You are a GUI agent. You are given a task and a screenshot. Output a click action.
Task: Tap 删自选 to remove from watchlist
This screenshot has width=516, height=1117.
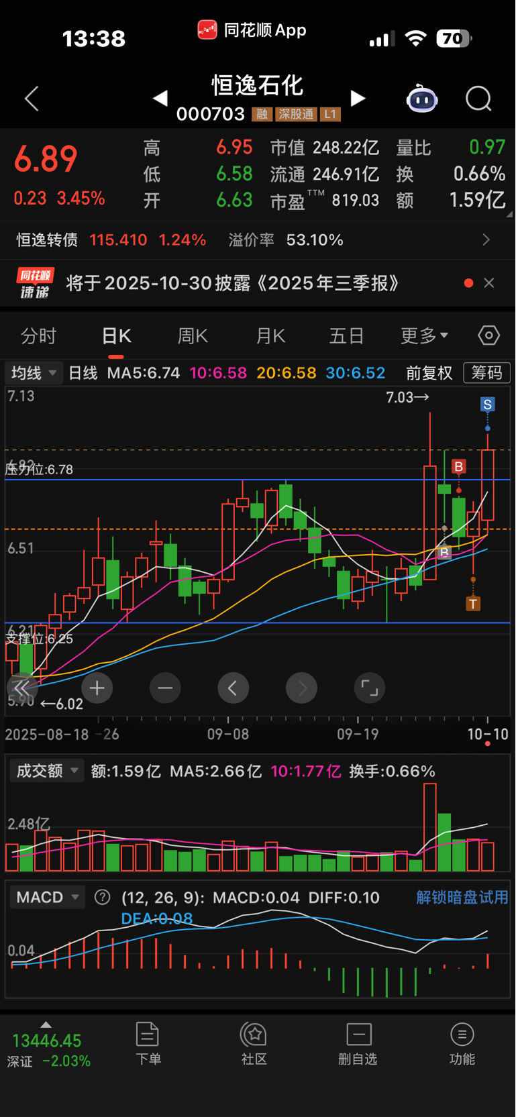(358, 1044)
